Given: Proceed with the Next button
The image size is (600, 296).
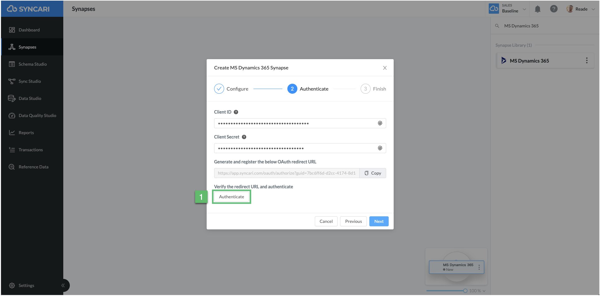Looking at the screenshot, I should coord(379,221).
